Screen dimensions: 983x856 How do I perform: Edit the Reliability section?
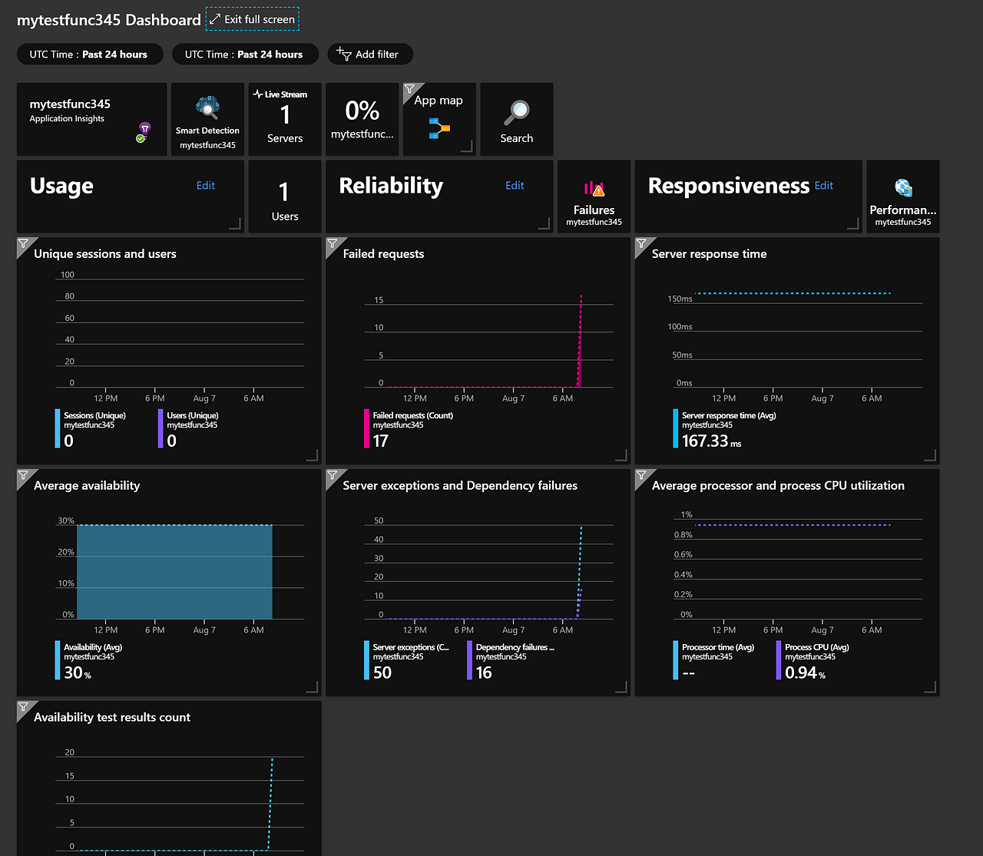[x=515, y=186]
